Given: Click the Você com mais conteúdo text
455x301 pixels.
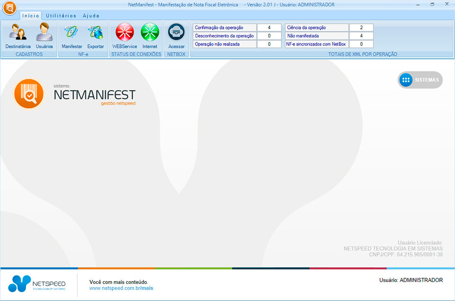Looking at the screenshot, I should [x=118, y=282].
